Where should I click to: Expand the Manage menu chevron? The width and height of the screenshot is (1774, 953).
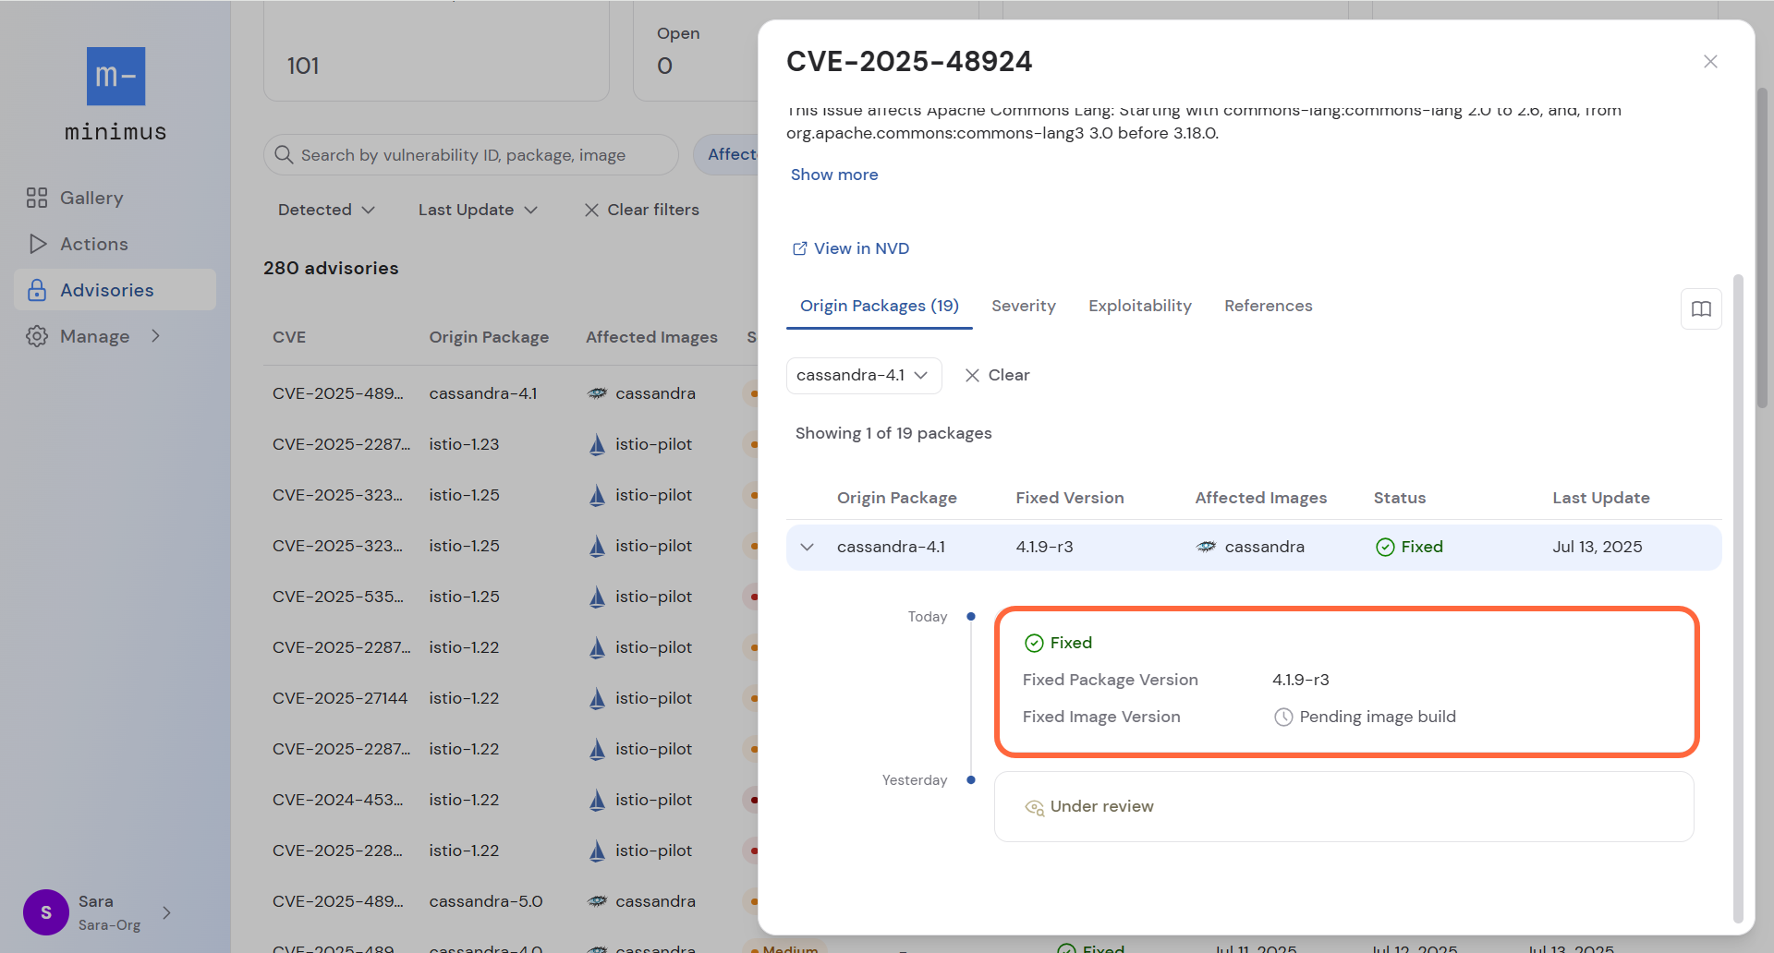(x=155, y=336)
